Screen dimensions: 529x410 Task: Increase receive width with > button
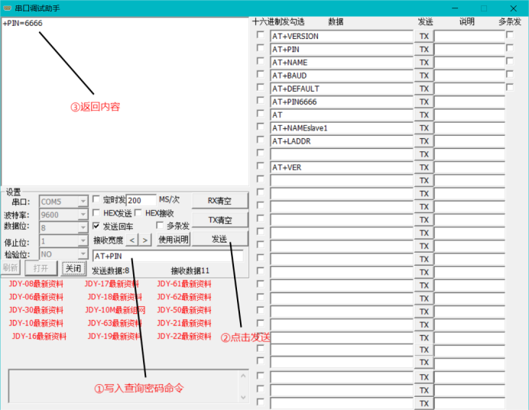pyautogui.click(x=145, y=241)
